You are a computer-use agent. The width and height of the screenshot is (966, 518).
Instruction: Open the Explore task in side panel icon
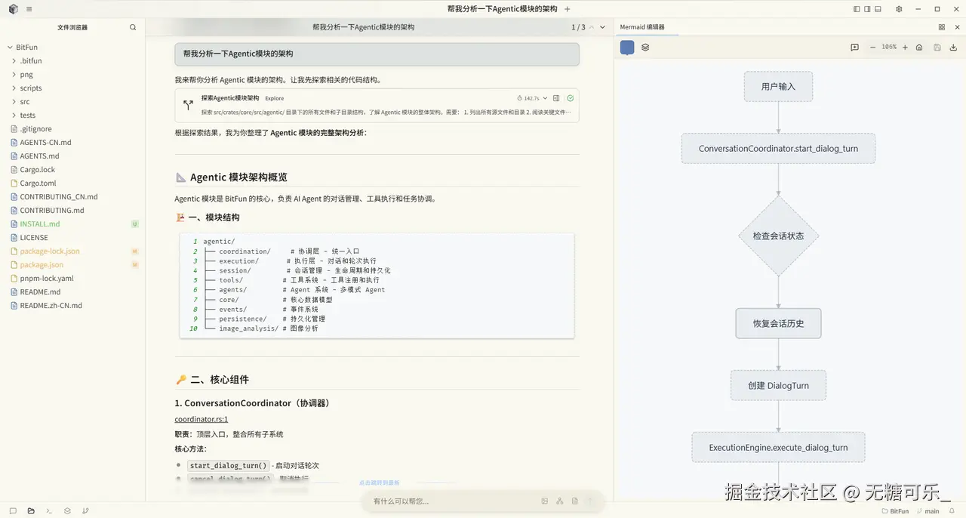tap(556, 98)
